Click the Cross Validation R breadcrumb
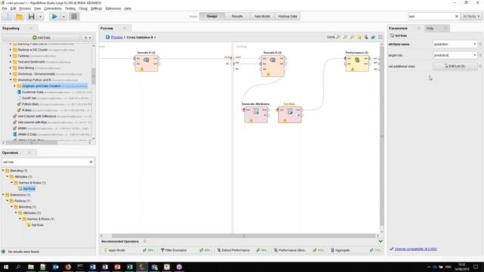The width and height of the screenshot is (484, 272). [x=139, y=37]
